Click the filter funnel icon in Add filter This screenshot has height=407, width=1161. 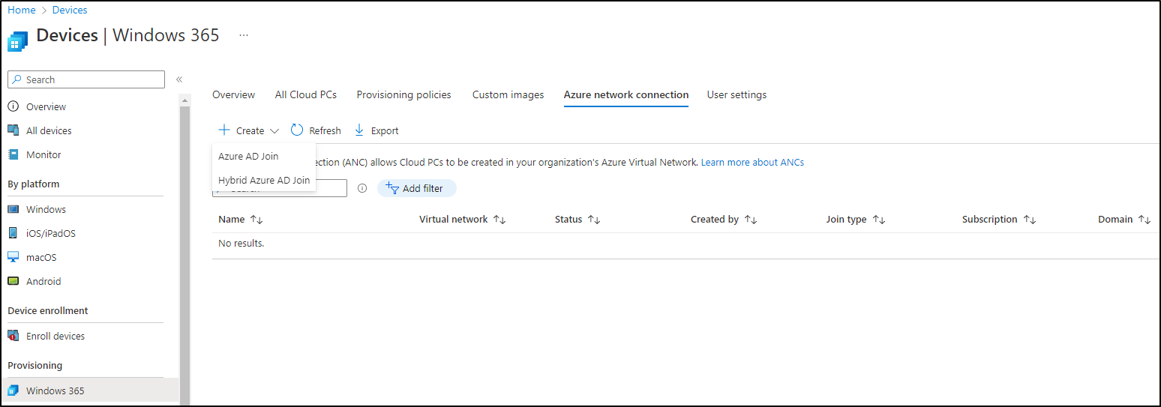pyautogui.click(x=392, y=187)
